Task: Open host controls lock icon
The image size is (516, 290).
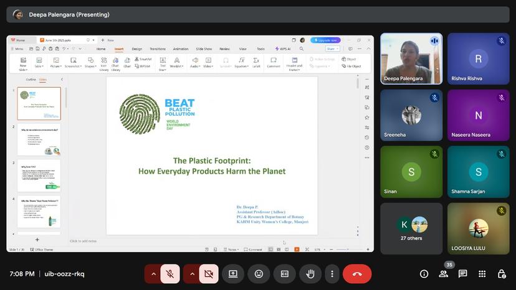Action: (x=501, y=274)
